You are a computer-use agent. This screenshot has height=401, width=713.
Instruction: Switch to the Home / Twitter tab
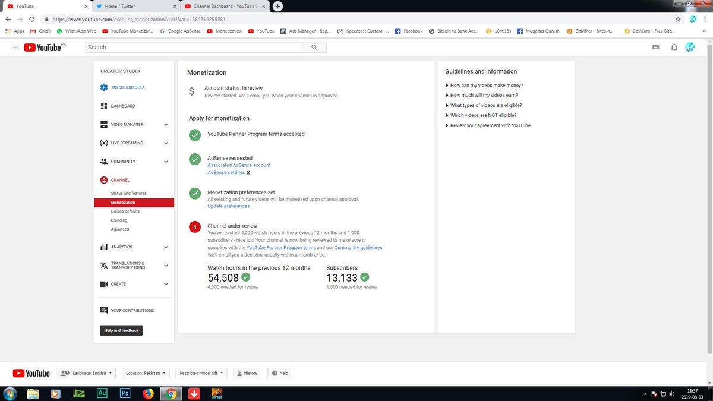(x=136, y=6)
